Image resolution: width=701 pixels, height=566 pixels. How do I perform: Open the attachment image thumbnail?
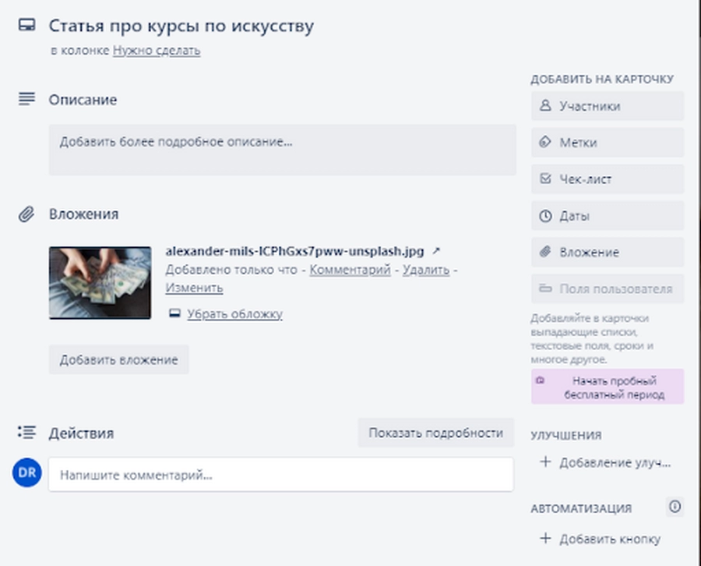(100, 281)
